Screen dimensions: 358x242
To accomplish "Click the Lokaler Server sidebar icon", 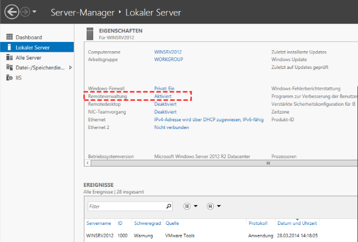I will (9, 47).
